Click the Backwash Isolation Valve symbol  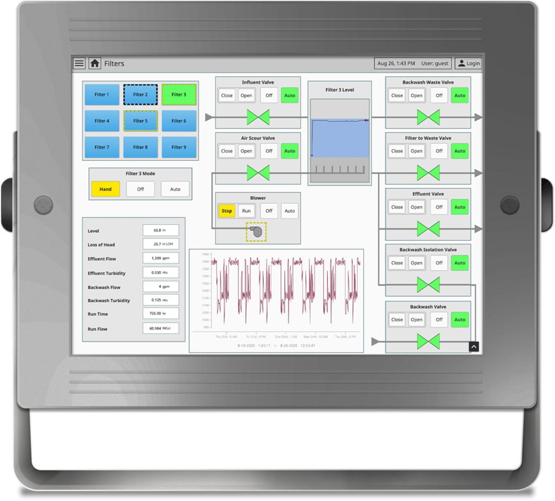click(428, 285)
